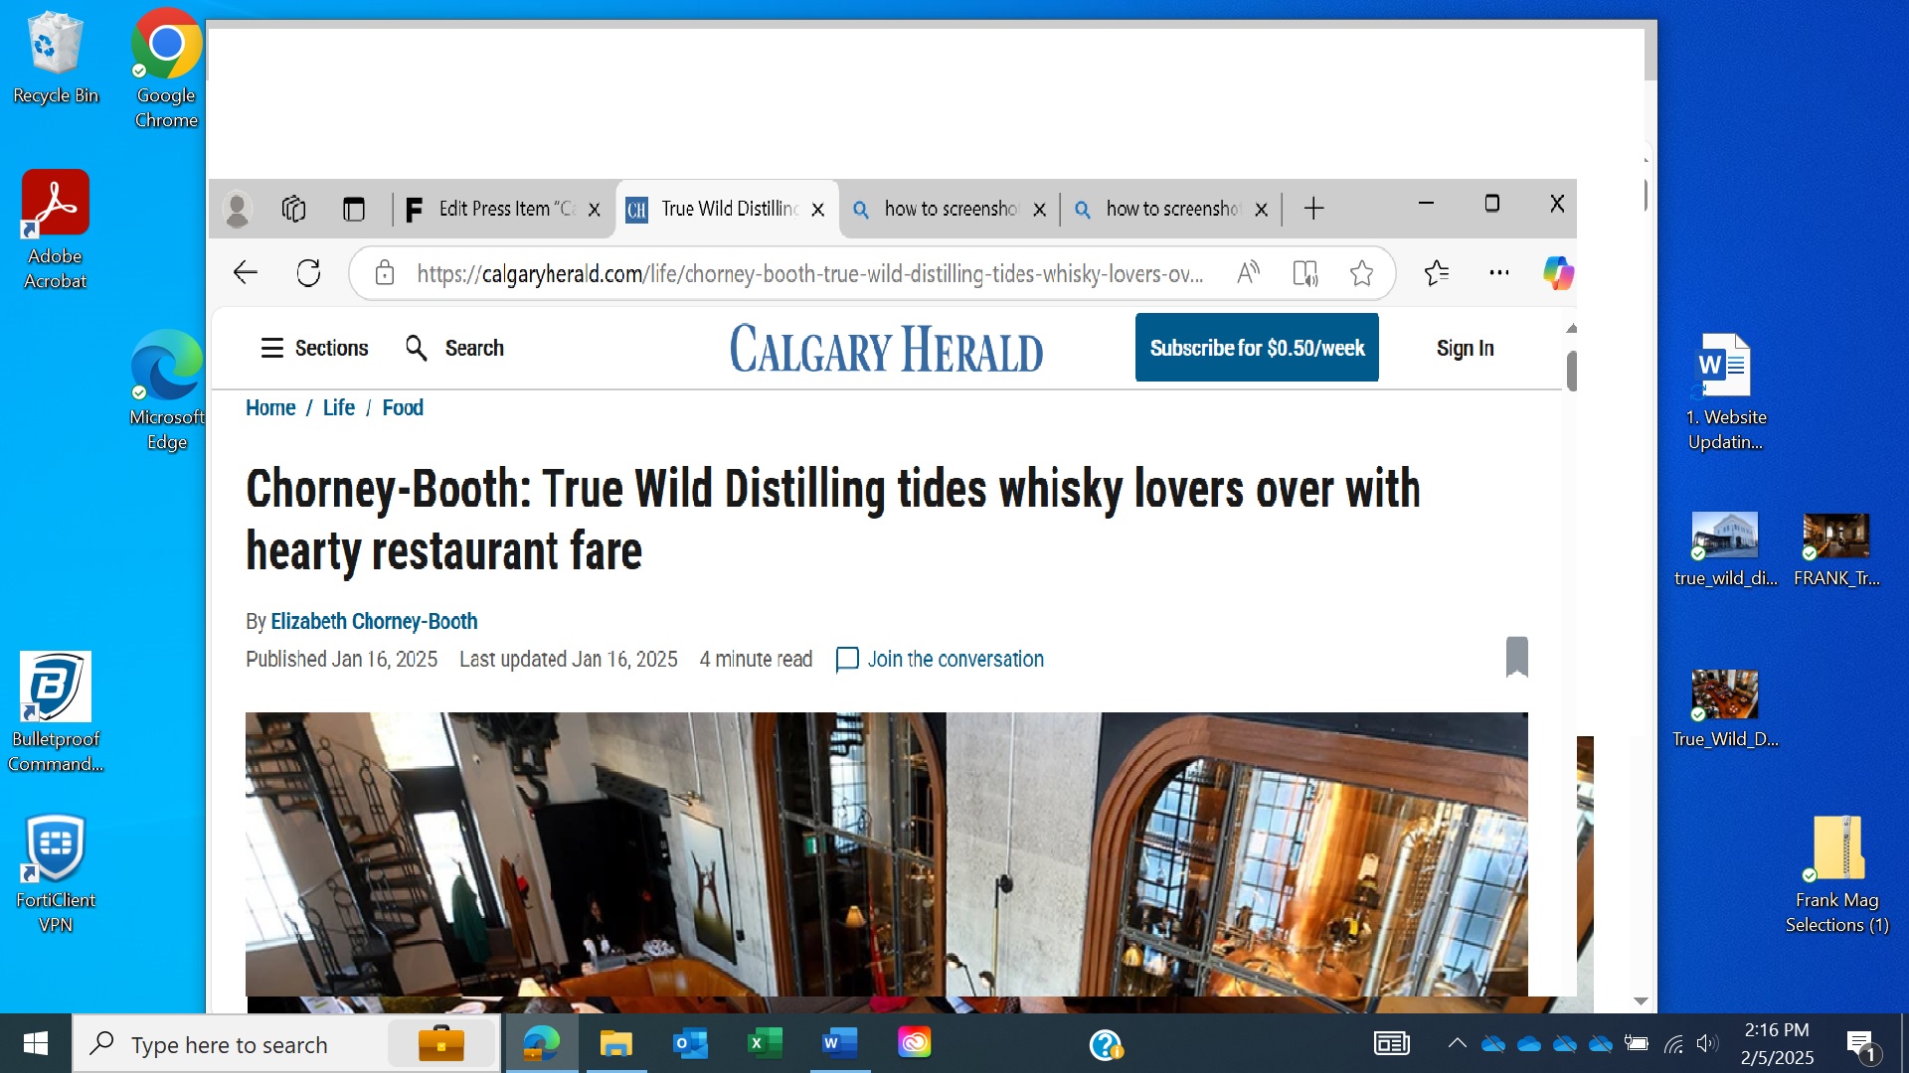
Task: Click Subscribe for $0.50/week button
Action: 1257,348
